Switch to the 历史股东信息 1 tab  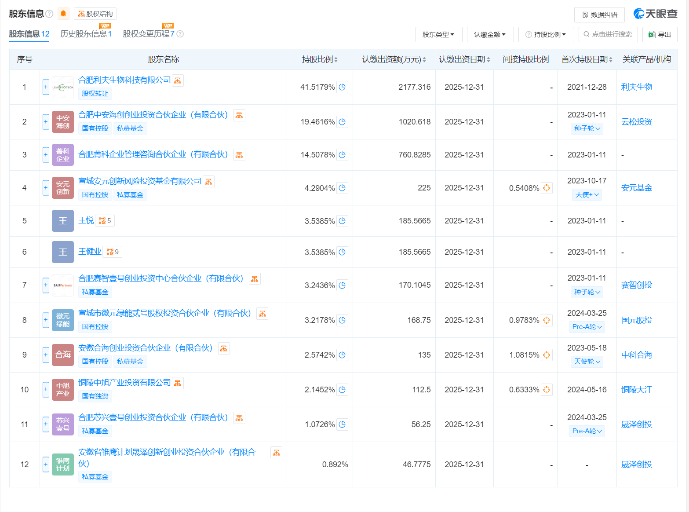(86, 34)
